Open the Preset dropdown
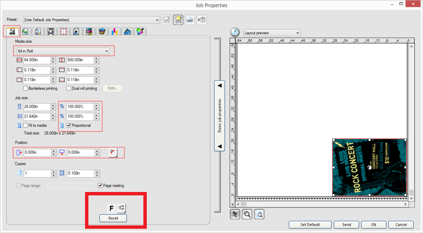The image size is (423, 233). click(x=92, y=20)
